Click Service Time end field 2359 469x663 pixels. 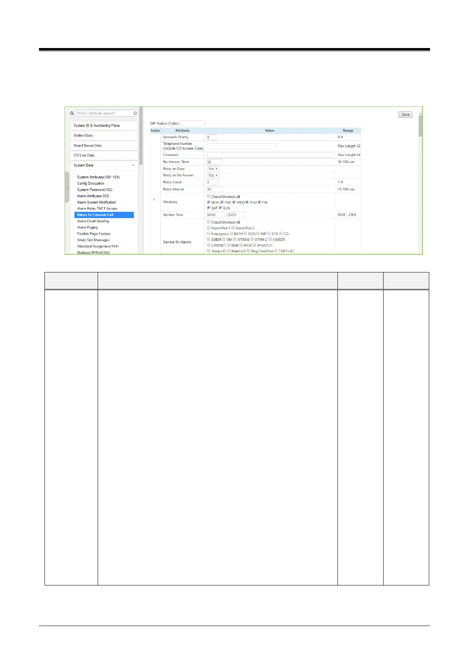[x=236, y=215]
